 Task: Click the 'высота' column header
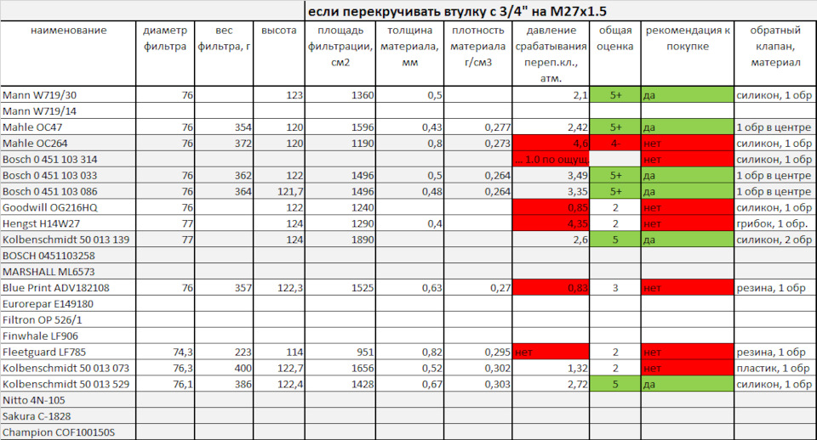[279, 54]
